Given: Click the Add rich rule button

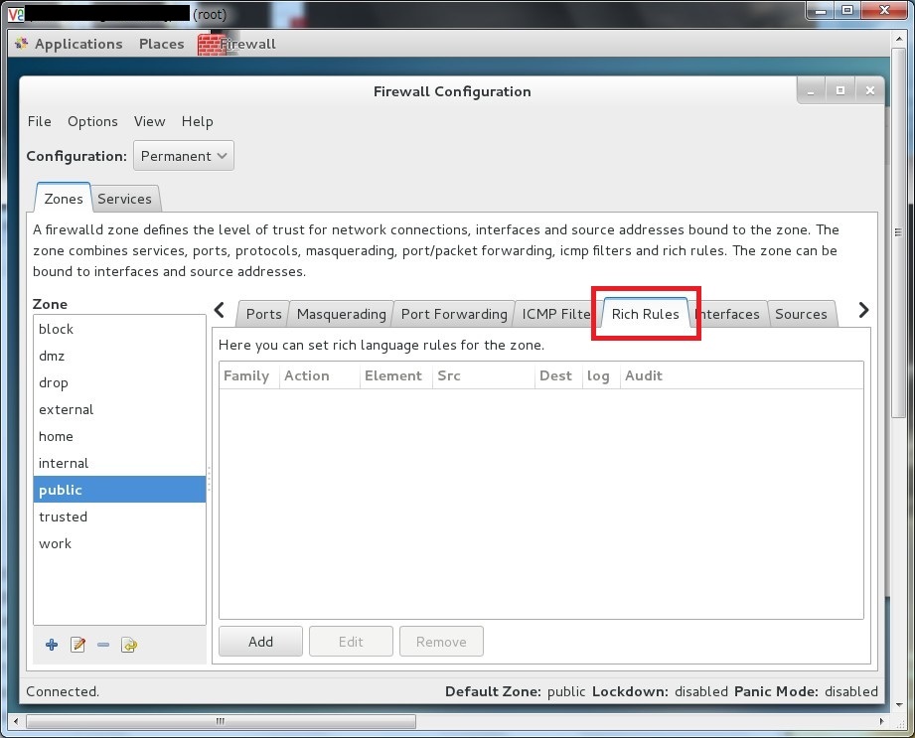Looking at the screenshot, I should (261, 642).
